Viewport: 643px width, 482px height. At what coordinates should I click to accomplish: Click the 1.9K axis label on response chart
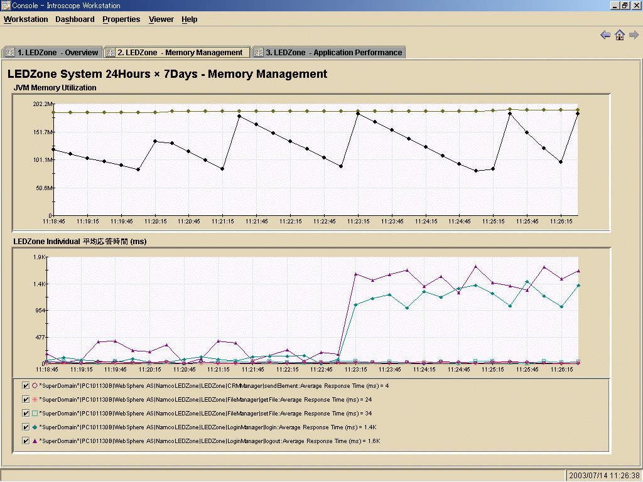[40, 257]
